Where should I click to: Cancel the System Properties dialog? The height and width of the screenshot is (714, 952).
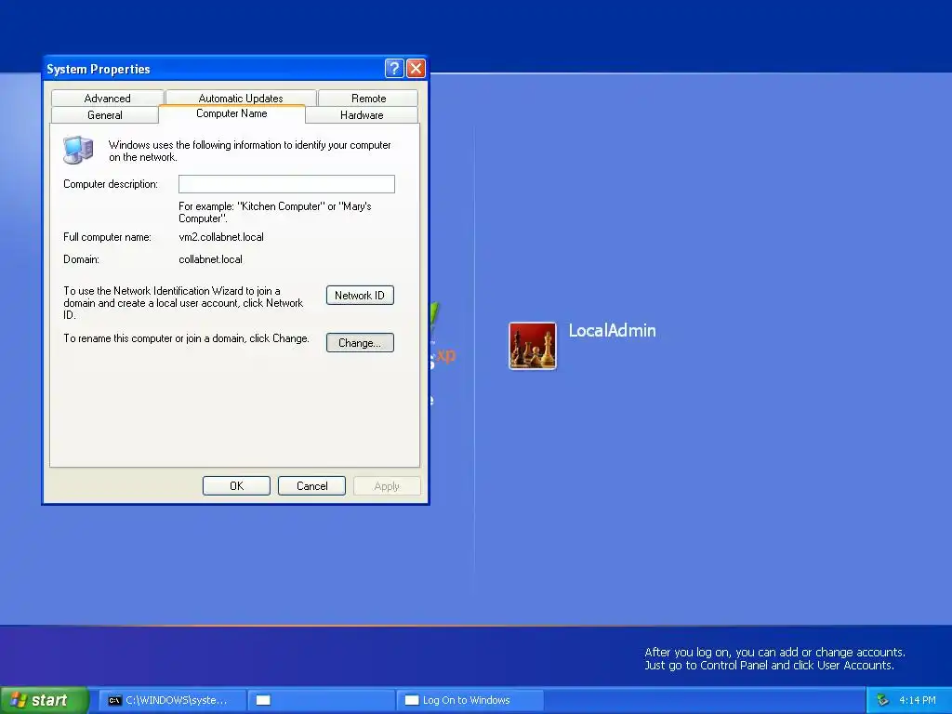coord(312,485)
